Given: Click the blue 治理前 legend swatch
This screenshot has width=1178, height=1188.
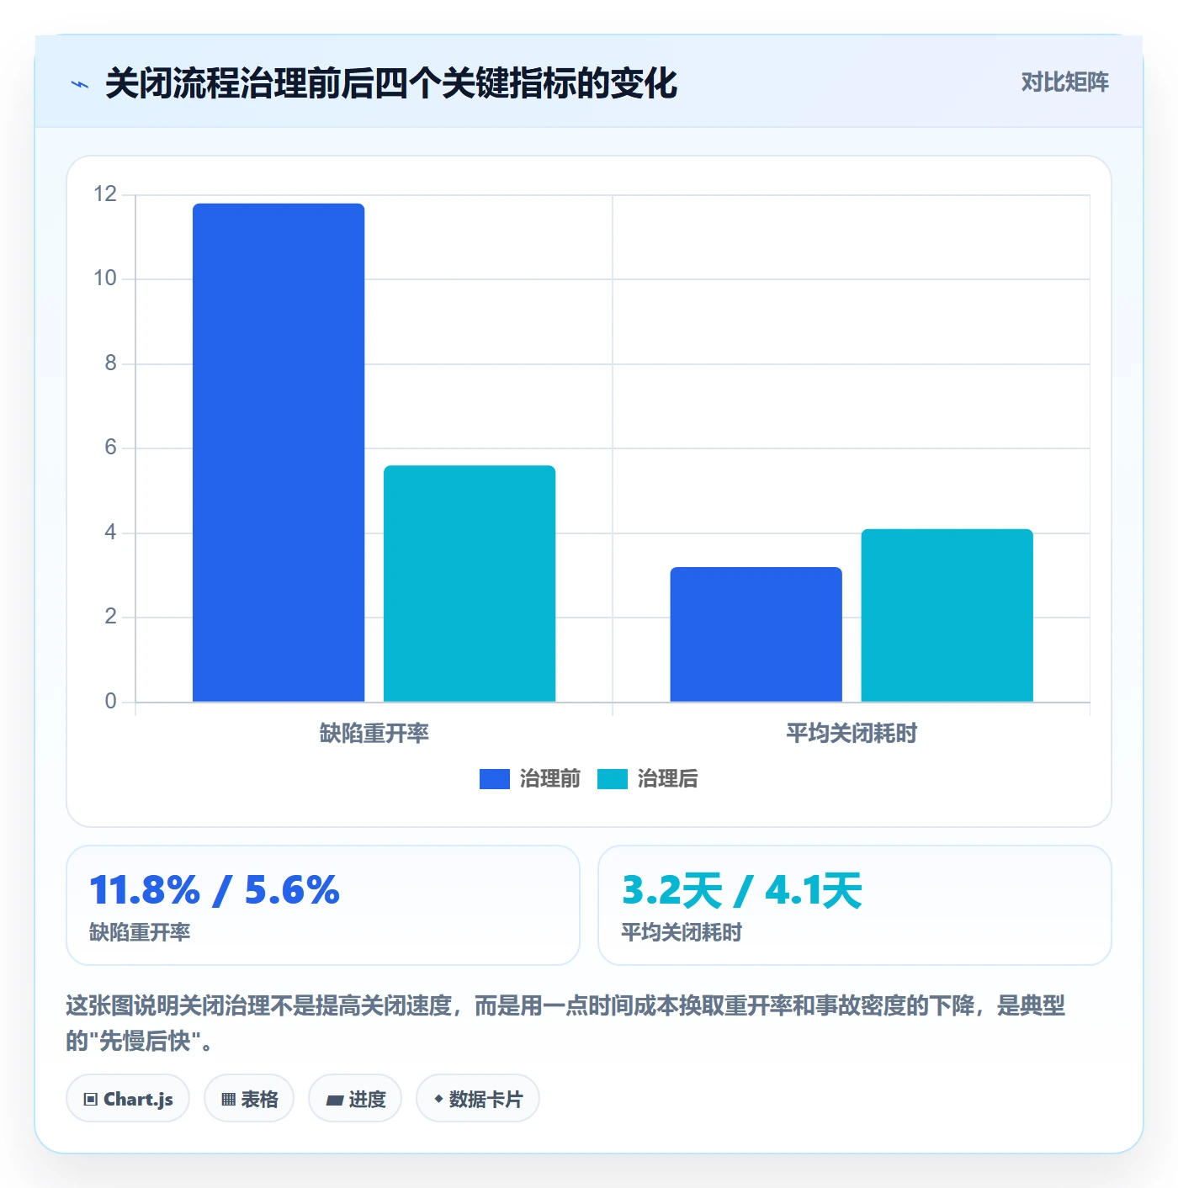Looking at the screenshot, I should (x=495, y=779).
